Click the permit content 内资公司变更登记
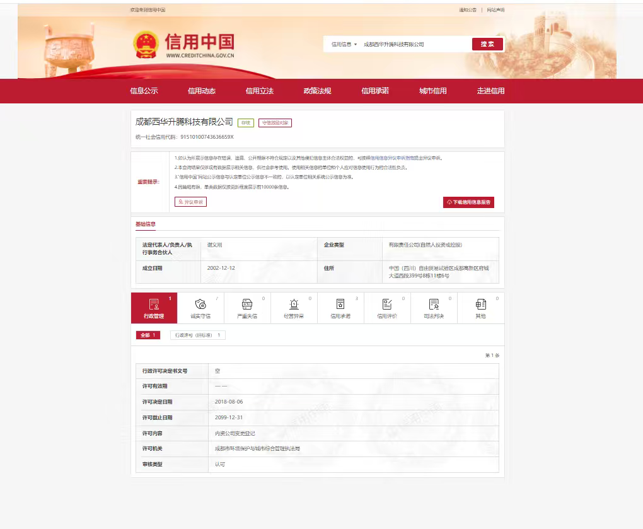The width and height of the screenshot is (643, 529). coord(235,433)
